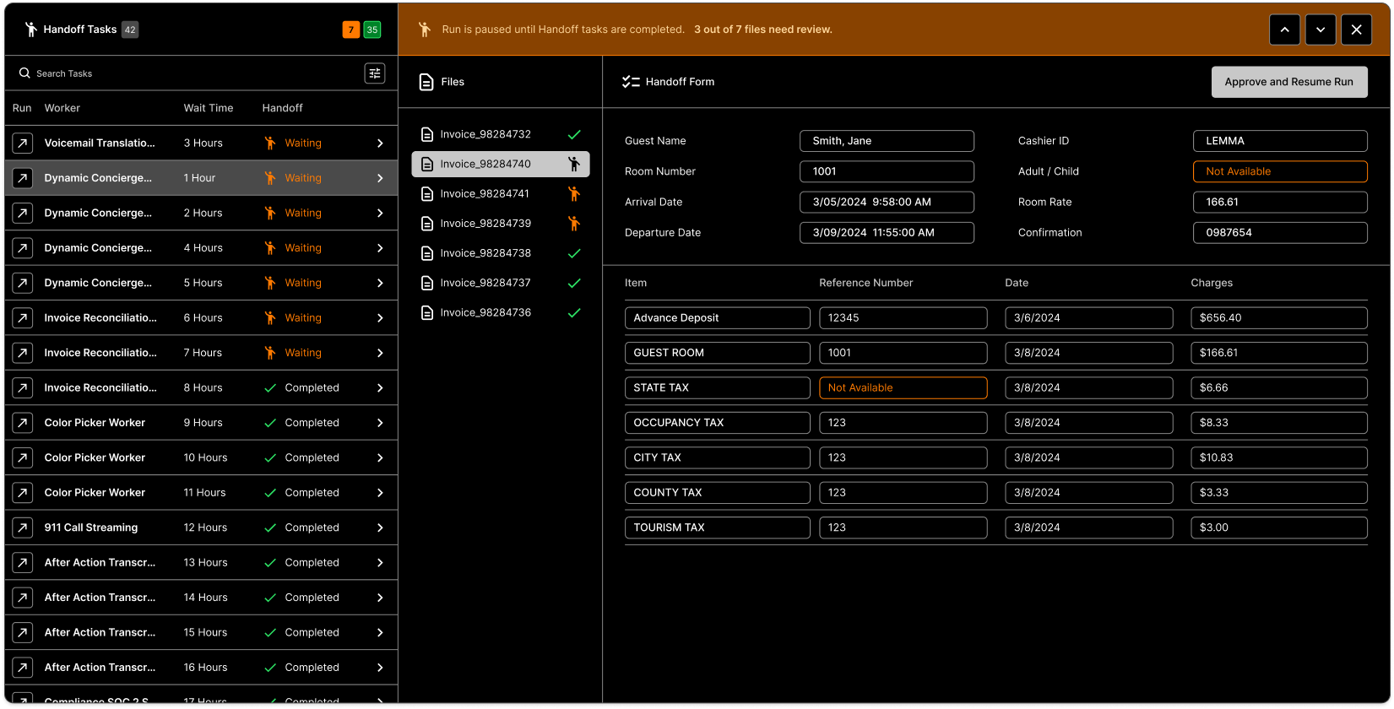Viewport: 1394px width, 709px height.
Task: Edit the Room Rate field 166.61
Action: tap(1280, 202)
